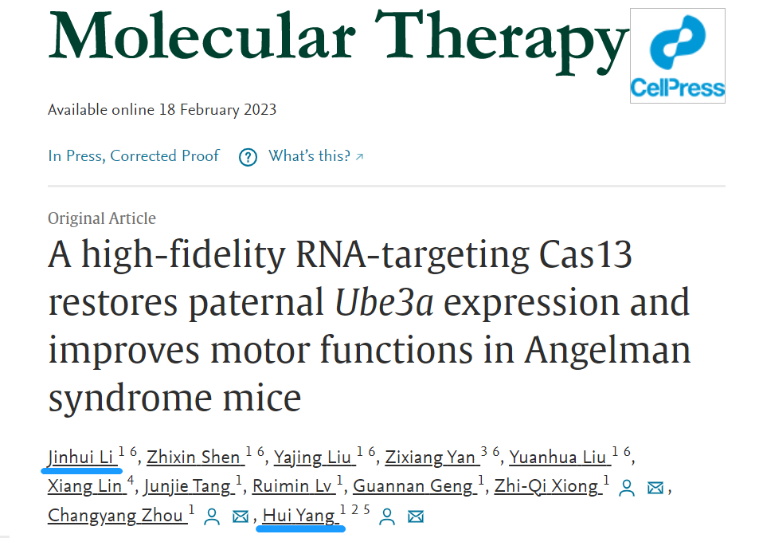Click the question mark help icon
Screen dimensions: 759x542
[248, 157]
